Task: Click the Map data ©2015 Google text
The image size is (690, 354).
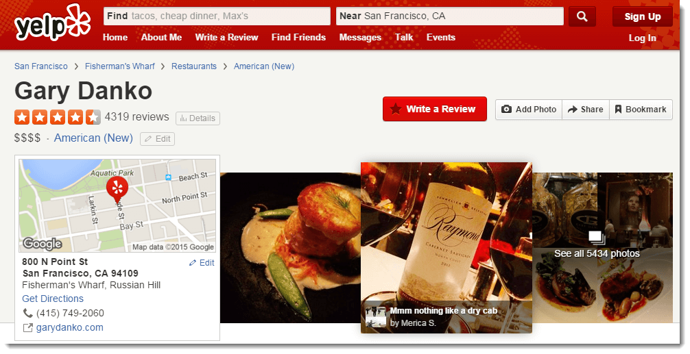Action: coord(173,247)
